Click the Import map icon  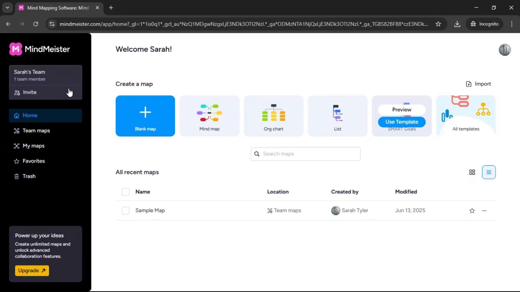(469, 84)
